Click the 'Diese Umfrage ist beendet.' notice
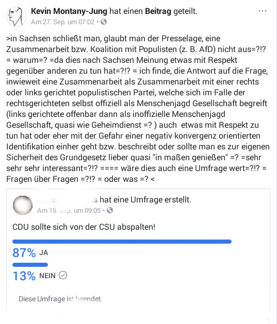This screenshot has width=277, height=324. click(x=60, y=299)
